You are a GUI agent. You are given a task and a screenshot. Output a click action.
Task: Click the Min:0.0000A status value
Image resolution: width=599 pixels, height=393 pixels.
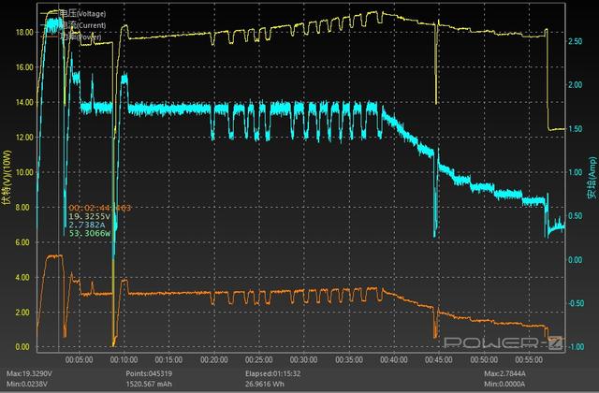[505, 384]
